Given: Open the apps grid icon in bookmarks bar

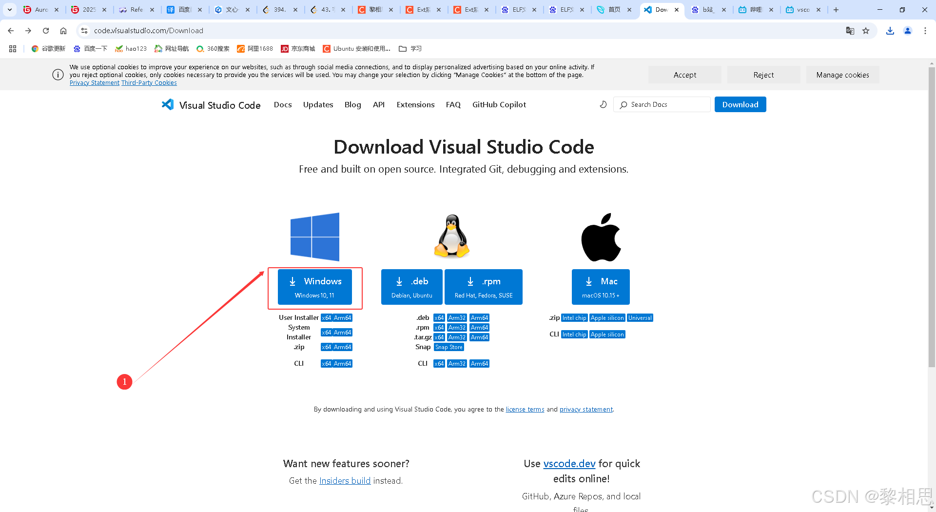Looking at the screenshot, I should (13, 49).
